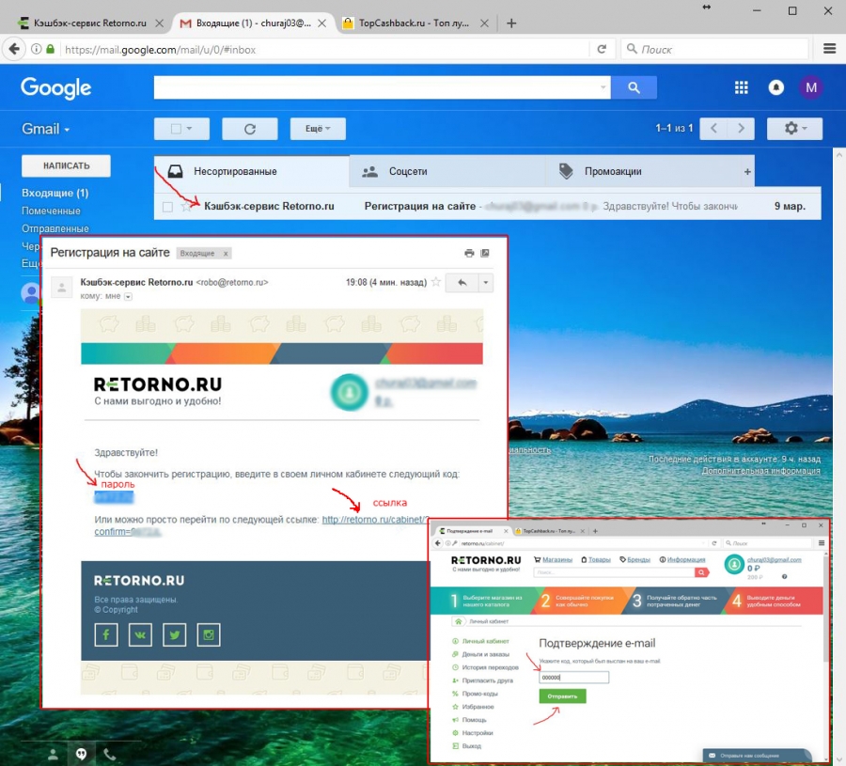846x766 pixels.
Task: Switch to the Соцсети tab
Action: pos(447,172)
